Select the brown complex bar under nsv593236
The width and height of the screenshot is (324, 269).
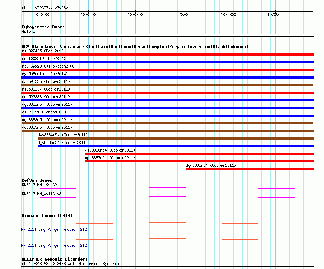[x=167, y=85]
